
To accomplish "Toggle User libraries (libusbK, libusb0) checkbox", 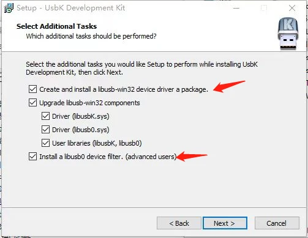I will (45, 143).
